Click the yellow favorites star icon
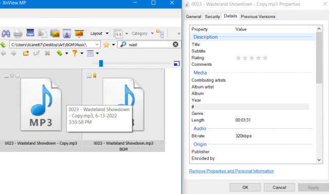 point(106,44)
